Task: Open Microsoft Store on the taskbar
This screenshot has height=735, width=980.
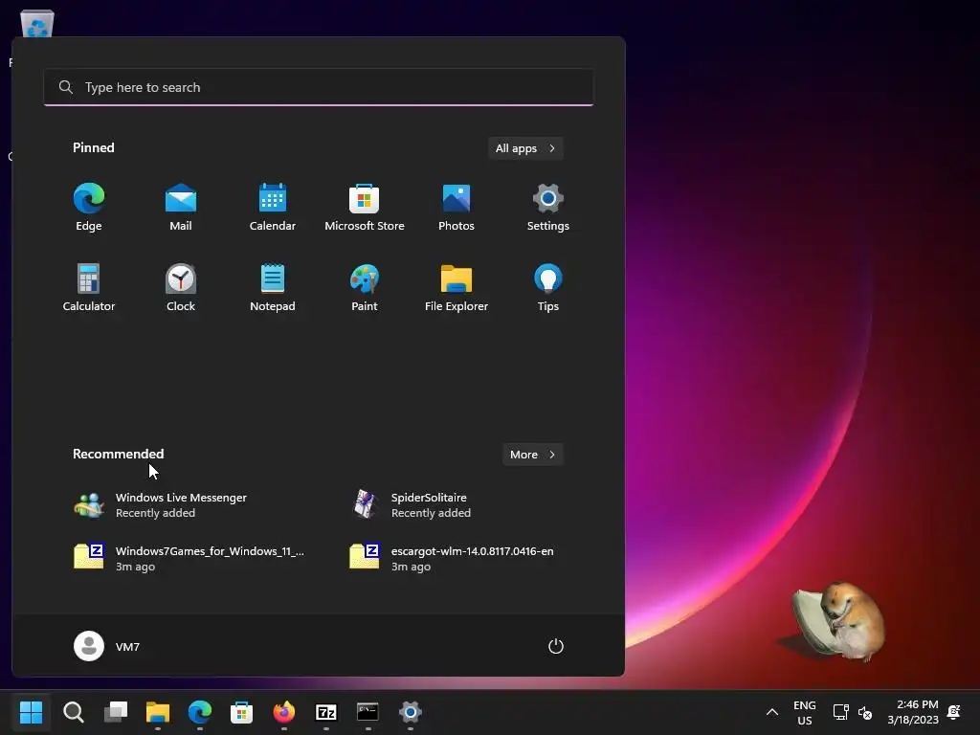Action: click(242, 712)
